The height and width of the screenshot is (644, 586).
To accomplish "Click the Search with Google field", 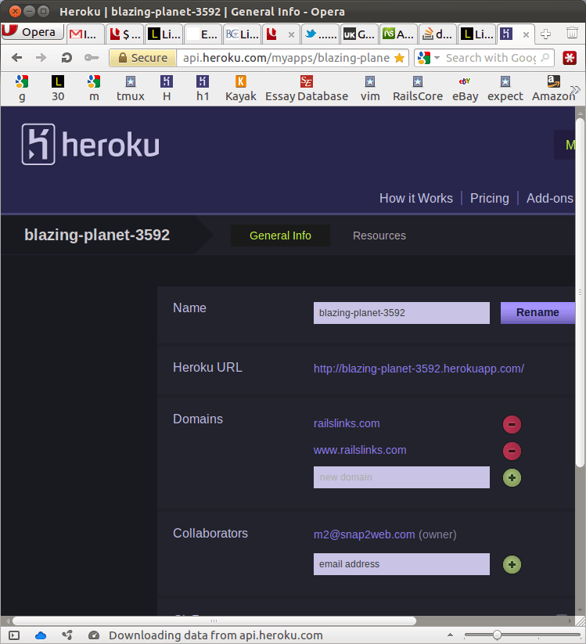I will (491, 58).
